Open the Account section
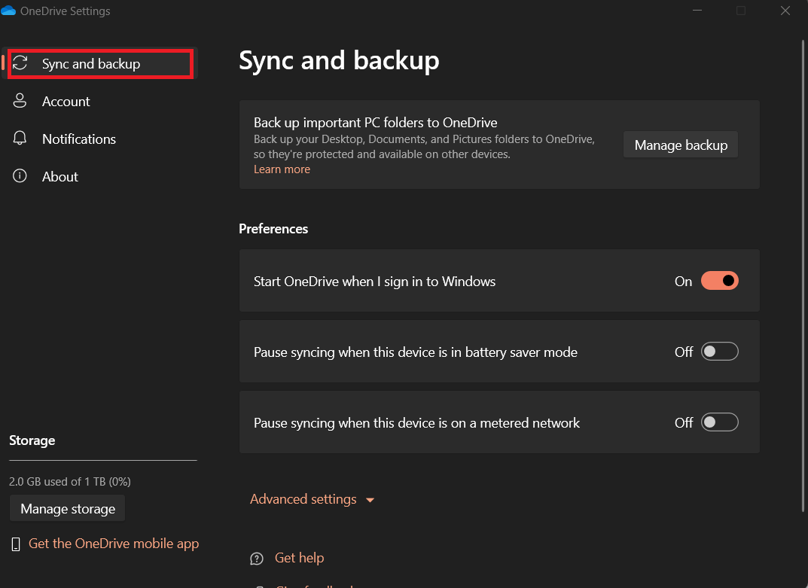Screen dimensions: 808x588 tap(100, 101)
